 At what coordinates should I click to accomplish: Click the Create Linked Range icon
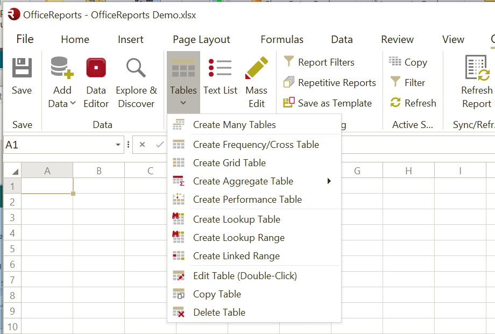[179, 255]
